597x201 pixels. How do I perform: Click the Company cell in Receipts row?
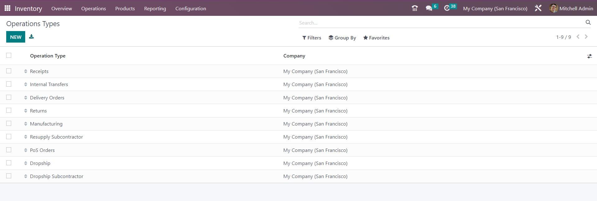(315, 71)
